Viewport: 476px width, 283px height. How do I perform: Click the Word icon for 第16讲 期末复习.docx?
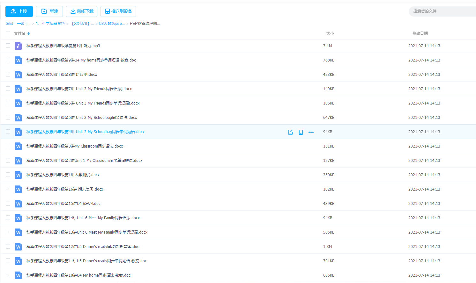[18, 189]
